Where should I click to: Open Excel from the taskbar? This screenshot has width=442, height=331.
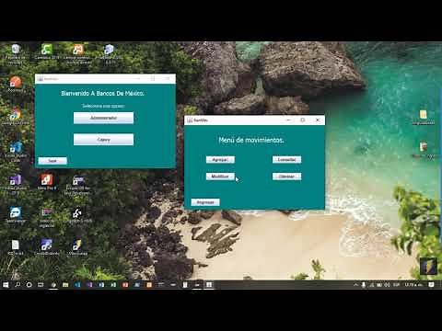(113, 285)
